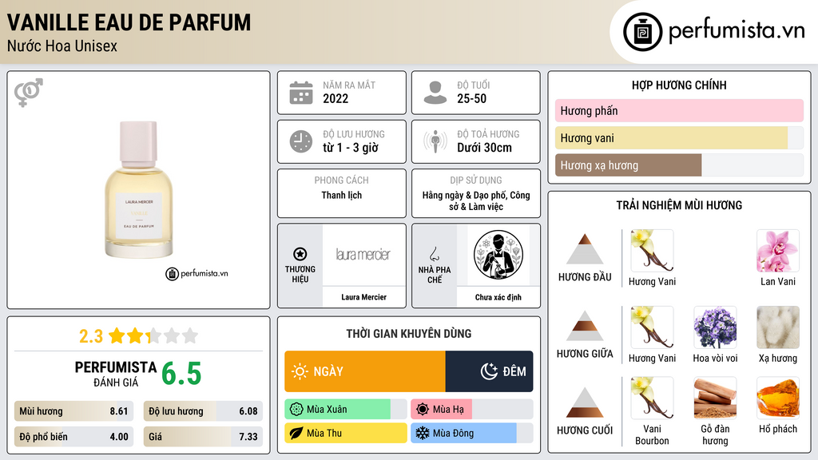The image size is (818, 460).
Task: Click the sun icon for Mùa Hạ
Action: tap(423, 409)
